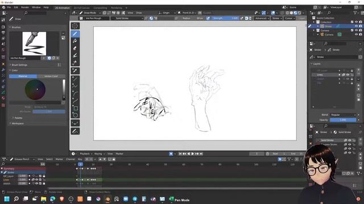Toggle visibility of the Lines layer in properties

(x=348, y=75)
